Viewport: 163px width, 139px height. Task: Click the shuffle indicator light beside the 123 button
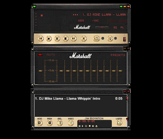click(x=103, y=39)
